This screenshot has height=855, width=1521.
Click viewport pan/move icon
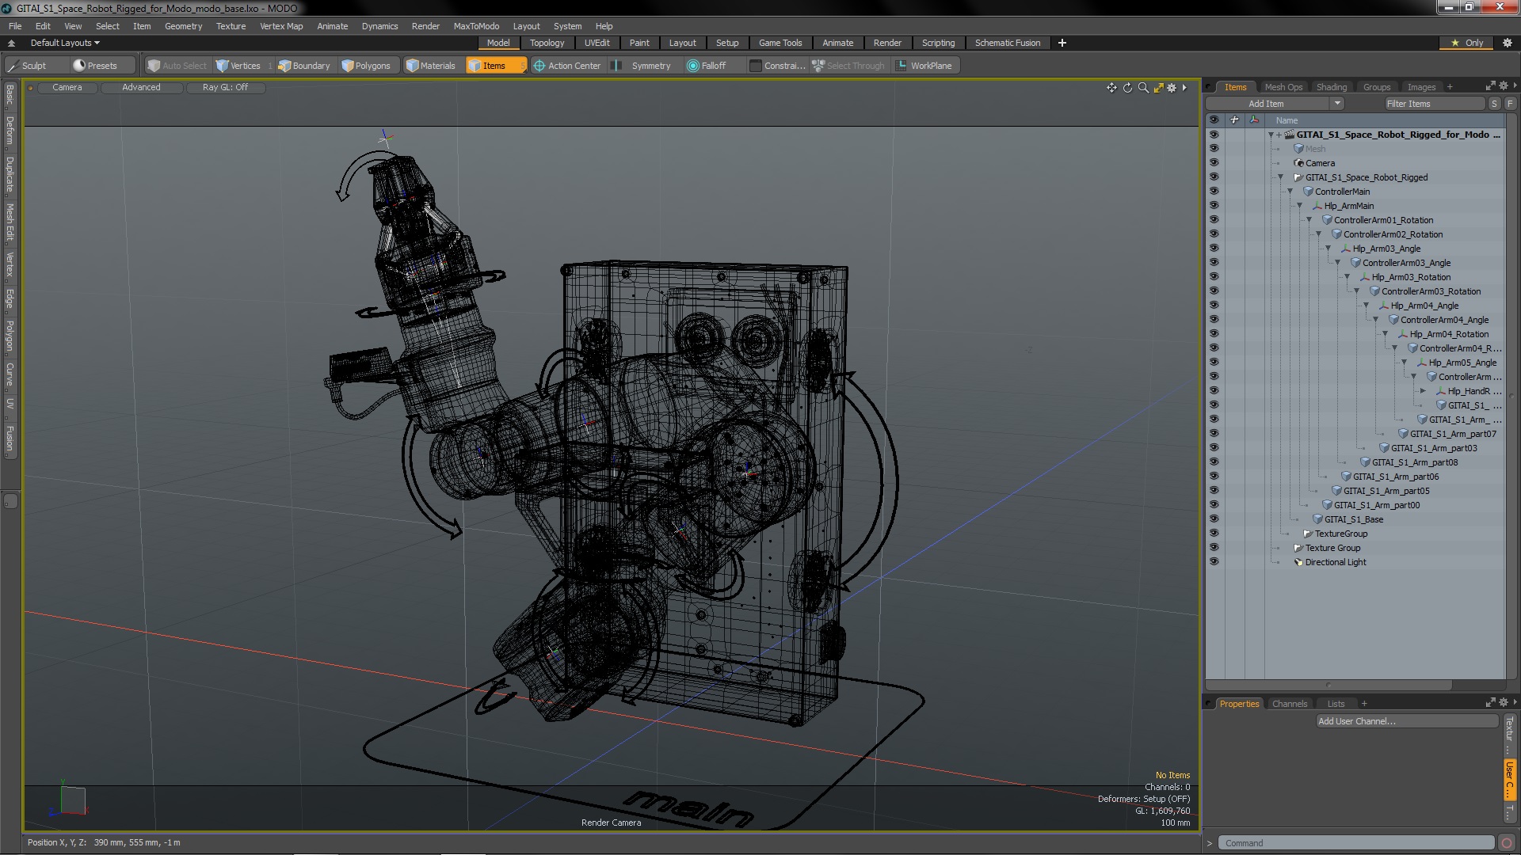click(1111, 88)
